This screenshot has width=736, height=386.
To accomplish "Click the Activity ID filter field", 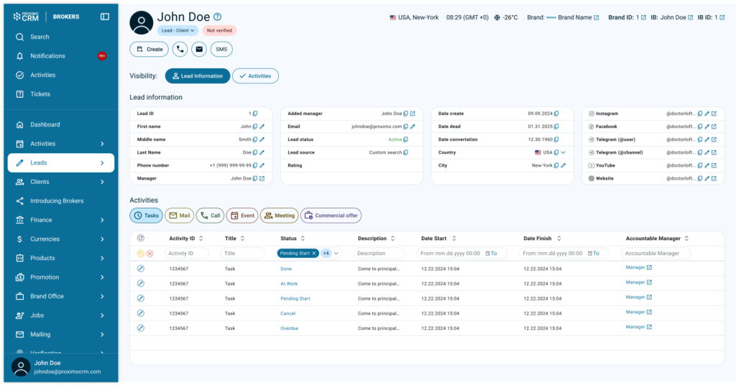I will (x=186, y=253).
